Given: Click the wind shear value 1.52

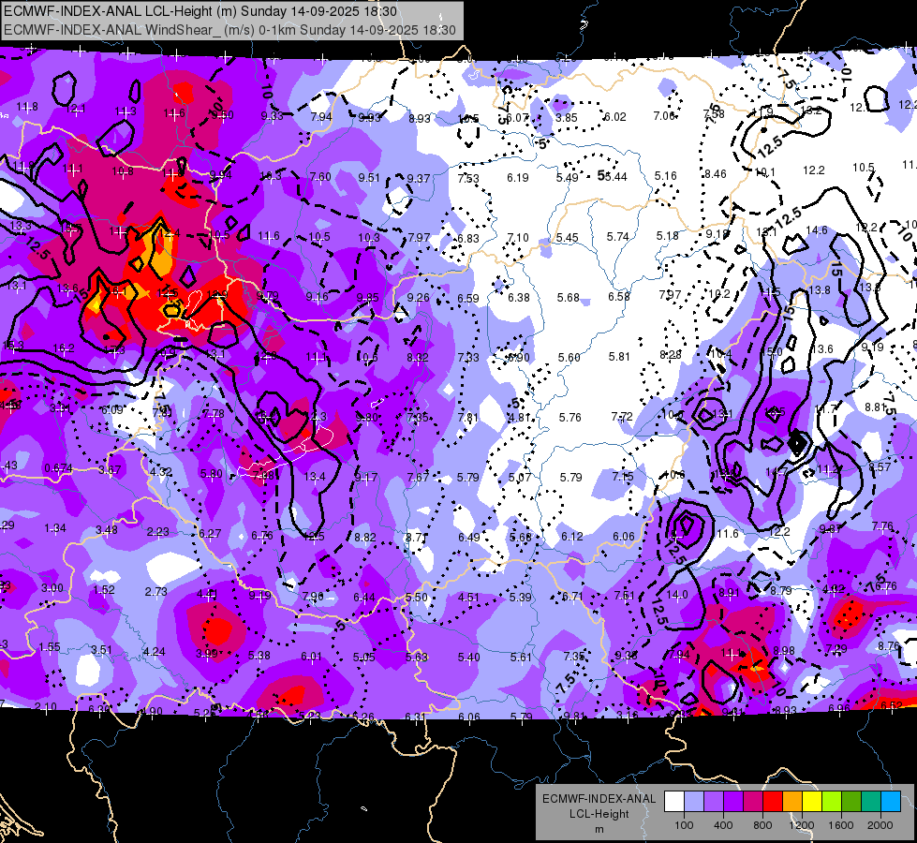Looking at the screenshot, I should click(x=104, y=590).
